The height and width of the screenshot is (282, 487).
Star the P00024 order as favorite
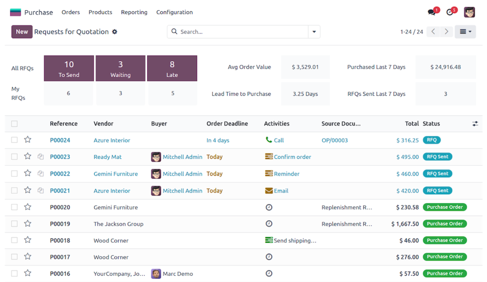coord(27,140)
